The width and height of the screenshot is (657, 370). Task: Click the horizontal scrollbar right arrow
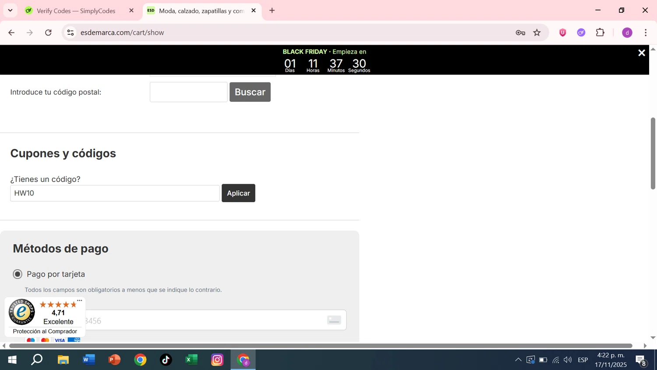click(645, 346)
